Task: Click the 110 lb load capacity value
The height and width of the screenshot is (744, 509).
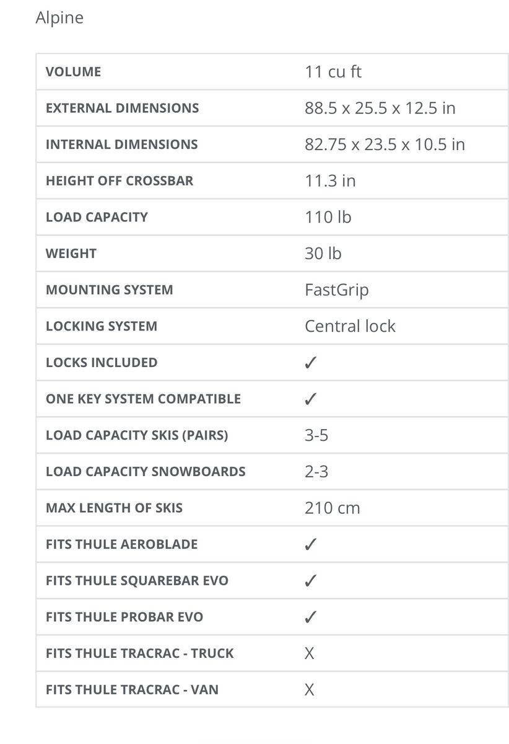Action: 328,217
